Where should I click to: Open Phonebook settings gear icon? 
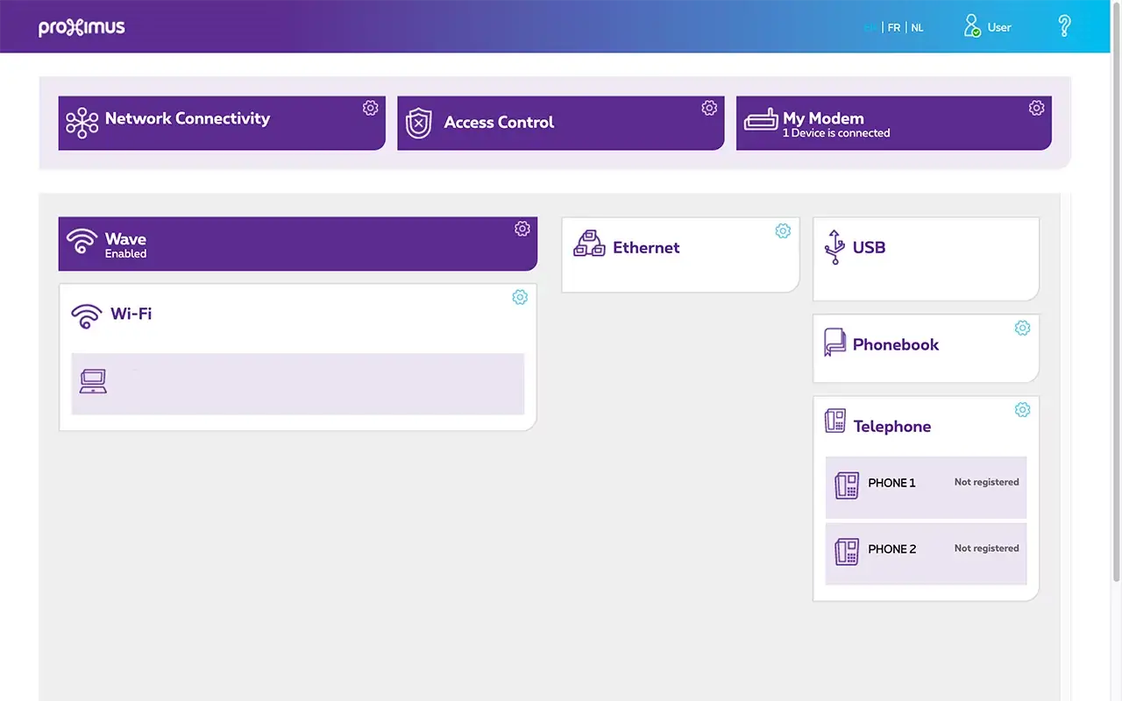(x=1022, y=328)
